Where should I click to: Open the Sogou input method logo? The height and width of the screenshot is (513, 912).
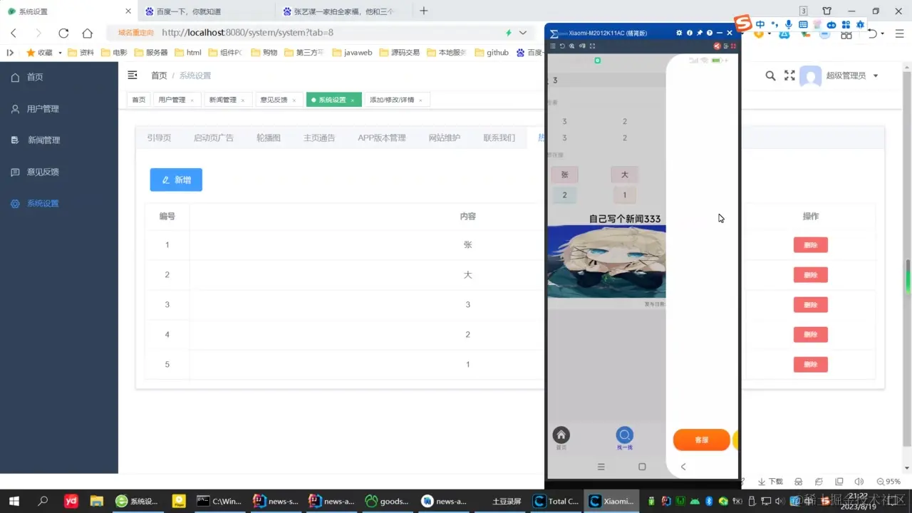(x=744, y=24)
